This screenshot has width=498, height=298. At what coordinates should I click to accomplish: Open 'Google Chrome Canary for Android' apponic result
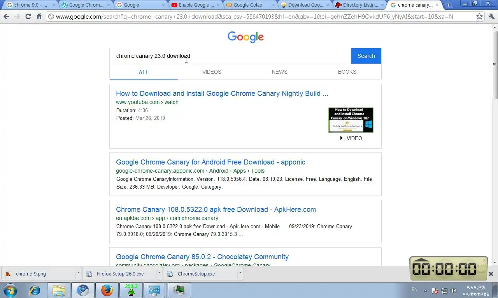tap(210, 162)
